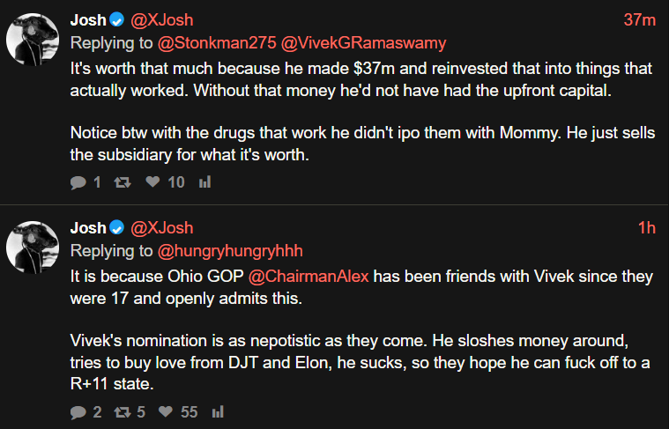Image resolution: width=669 pixels, height=429 pixels.
Task: Click the reply icon on the first tweet
Action: [x=78, y=182]
